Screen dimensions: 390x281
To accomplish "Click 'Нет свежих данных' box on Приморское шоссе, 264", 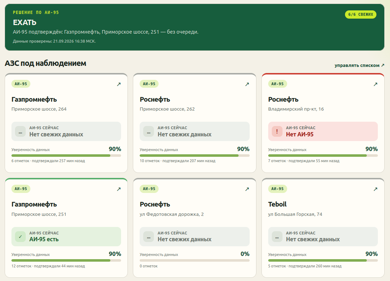I will click(66, 131).
